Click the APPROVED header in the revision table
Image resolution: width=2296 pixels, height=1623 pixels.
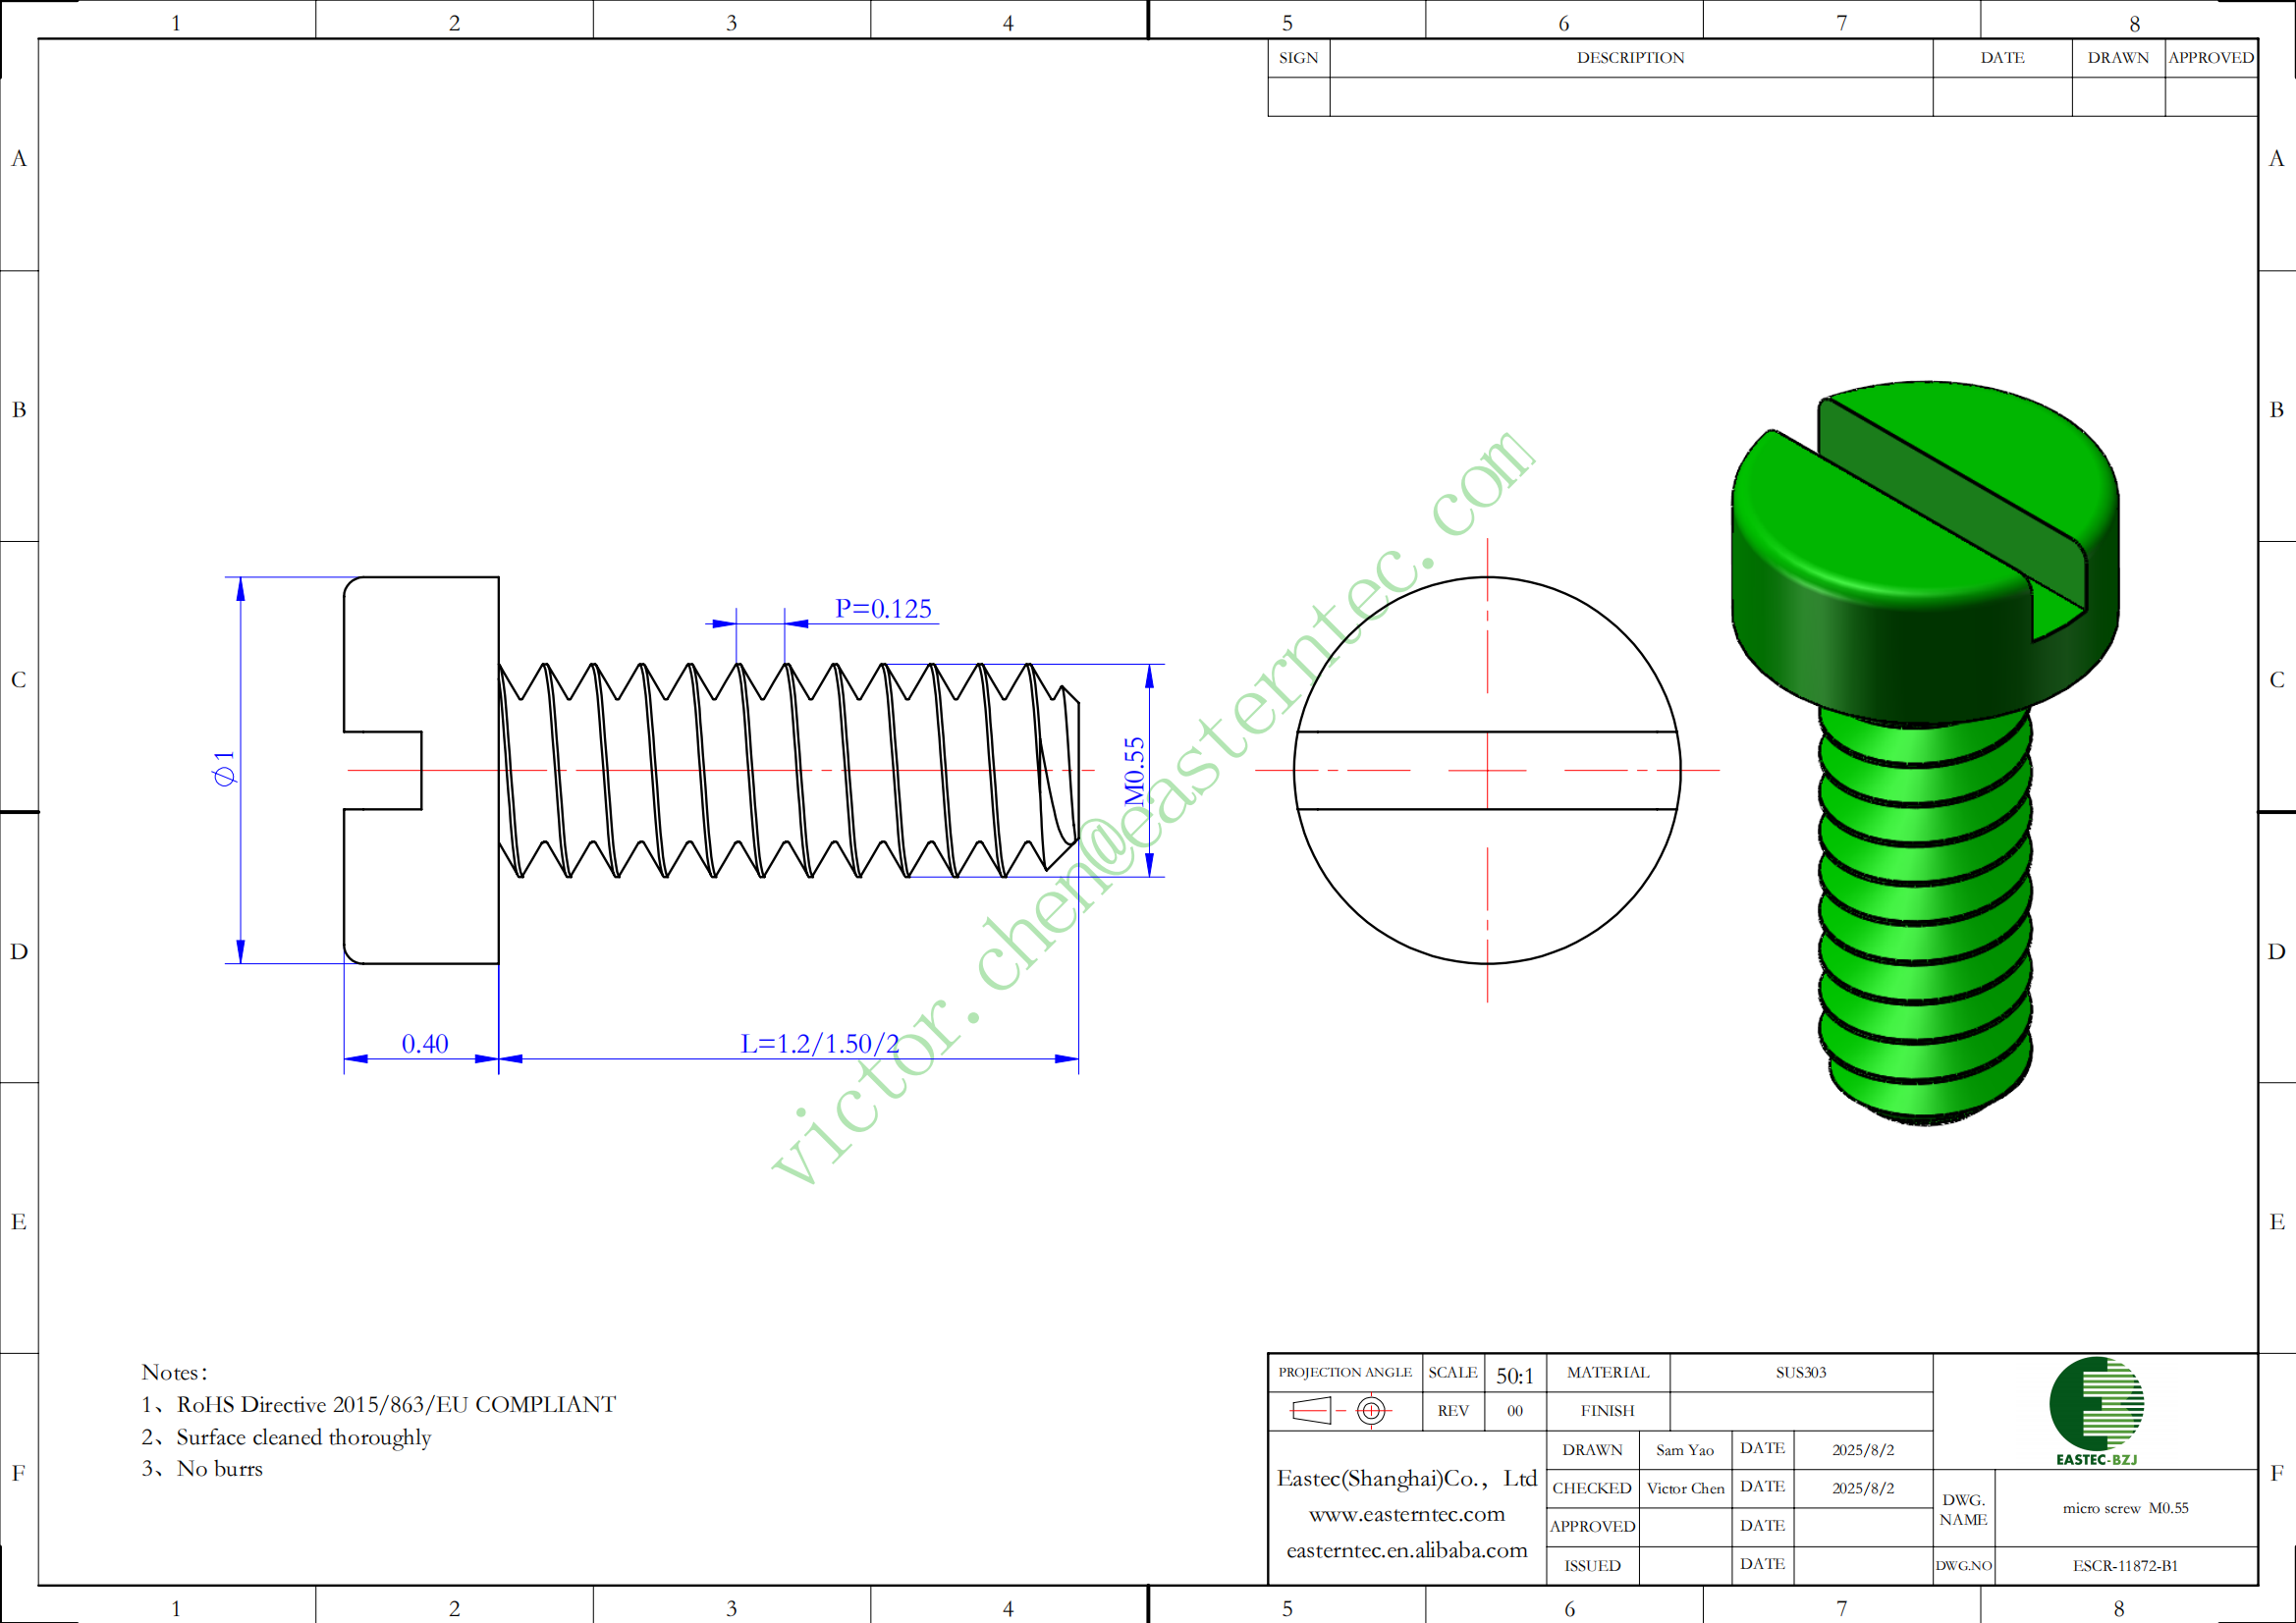coord(2211,58)
